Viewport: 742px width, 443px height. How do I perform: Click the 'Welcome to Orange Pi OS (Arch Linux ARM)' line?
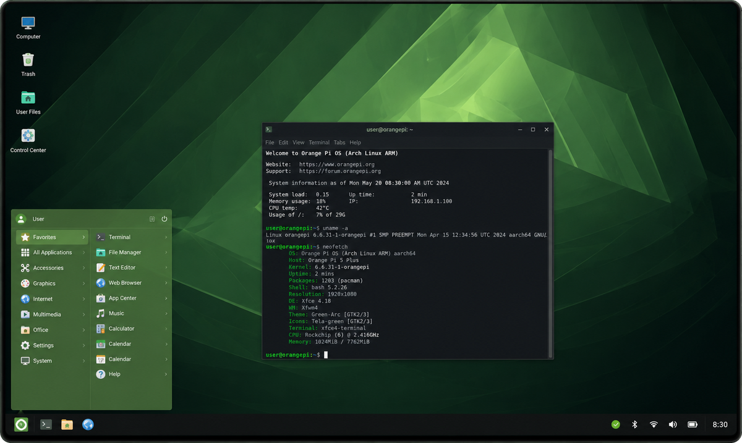[332, 153]
